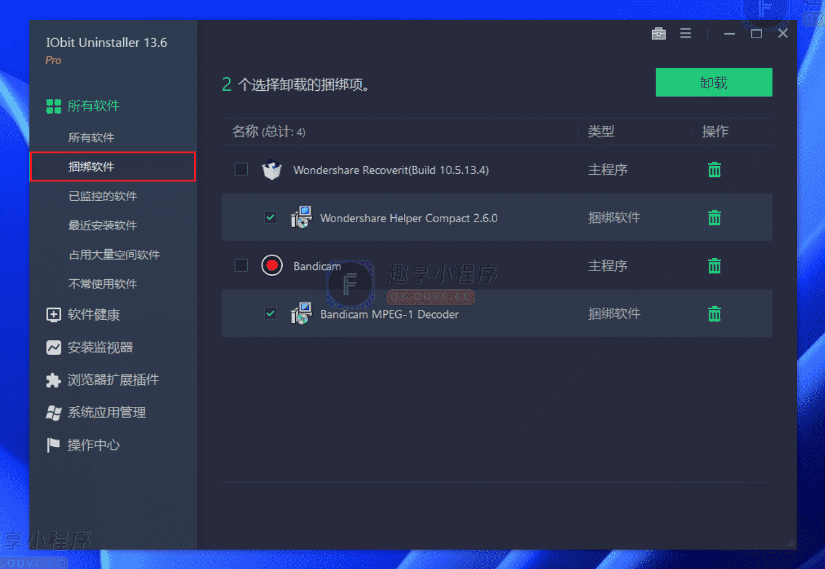The image size is (825, 569).
Task: Uncheck Wondershare Helper Compact 2.6.0
Action: tap(270, 217)
